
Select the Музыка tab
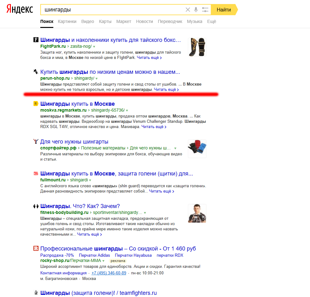pos(195,21)
